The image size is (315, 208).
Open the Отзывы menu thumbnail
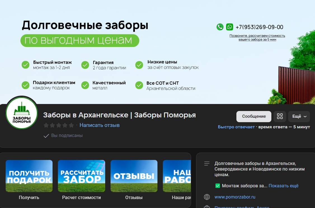pyautogui.click(x=134, y=176)
